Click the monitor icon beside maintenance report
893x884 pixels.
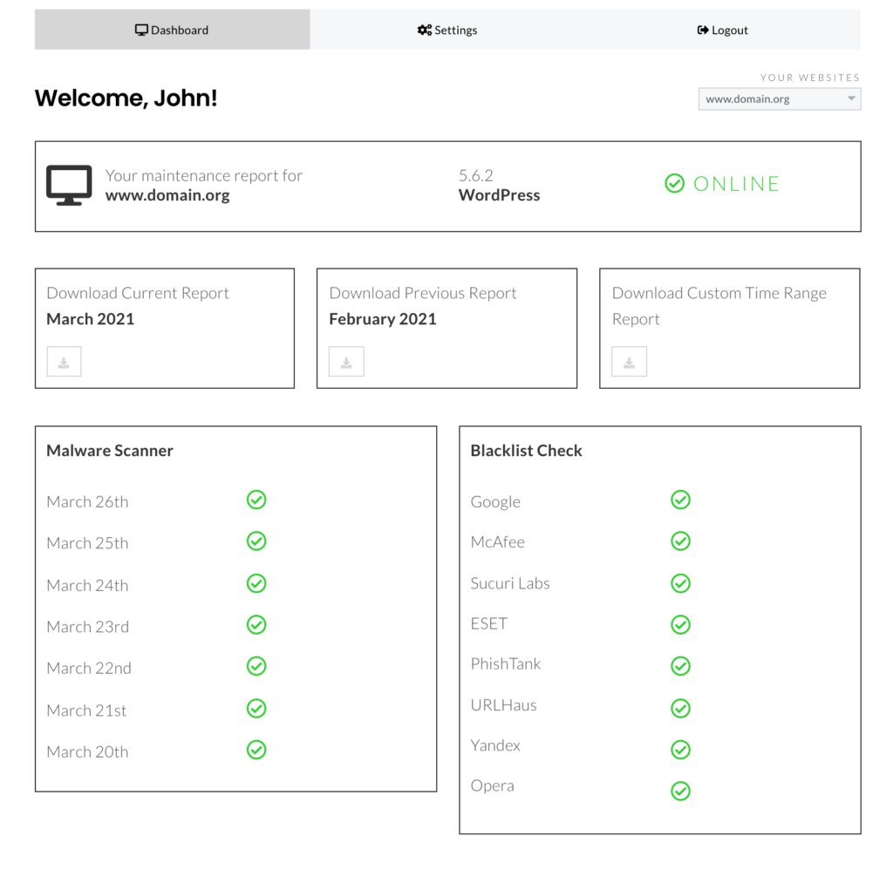pos(69,186)
